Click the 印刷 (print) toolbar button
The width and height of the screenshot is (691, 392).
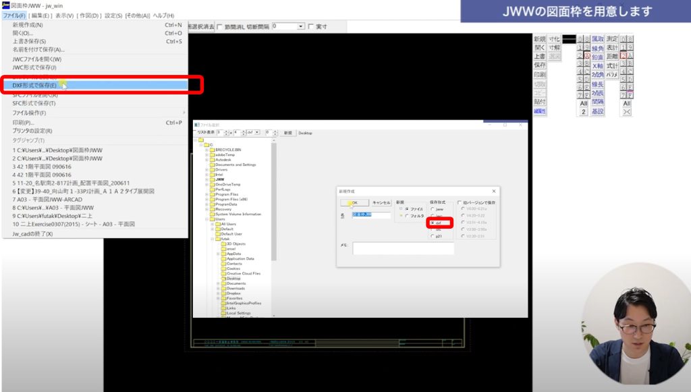[x=539, y=75]
